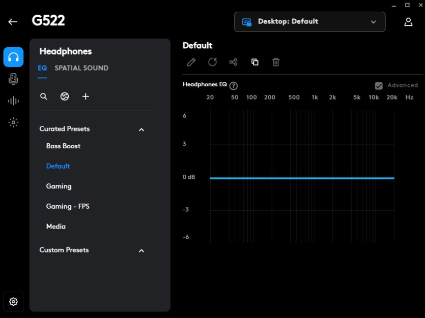The height and width of the screenshot is (318, 425).
Task: Search presets with magnifier icon
Action: 44,97
